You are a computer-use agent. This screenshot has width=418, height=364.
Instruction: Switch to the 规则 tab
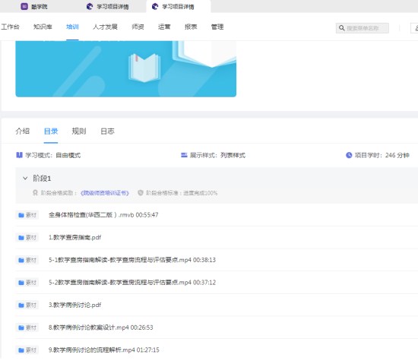pos(79,131)
